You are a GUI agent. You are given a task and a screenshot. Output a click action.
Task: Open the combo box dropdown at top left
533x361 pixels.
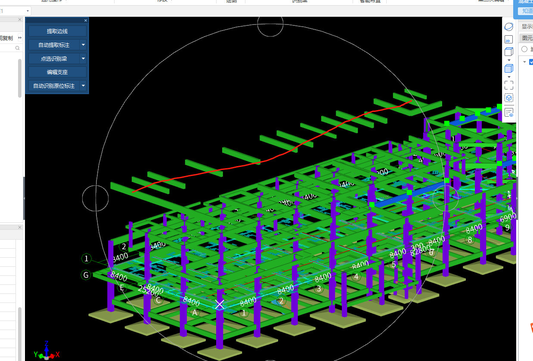[x=28, y=11]
